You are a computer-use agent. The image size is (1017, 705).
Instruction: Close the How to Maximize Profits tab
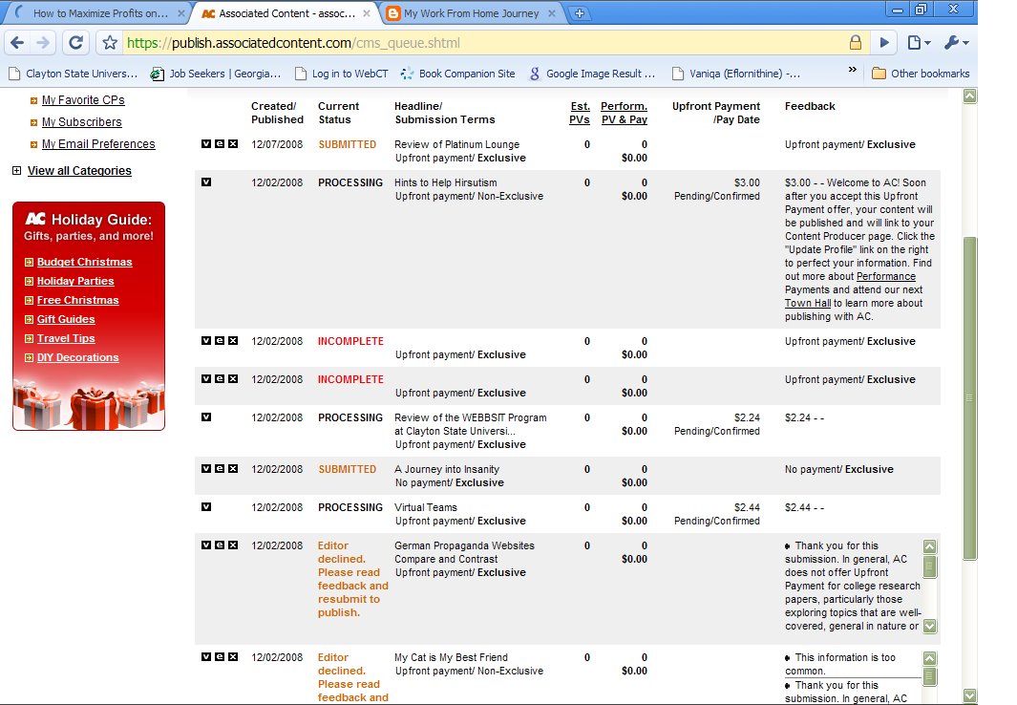point(180,13)
